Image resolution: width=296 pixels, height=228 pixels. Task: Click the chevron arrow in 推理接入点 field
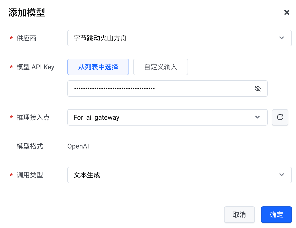257,117
